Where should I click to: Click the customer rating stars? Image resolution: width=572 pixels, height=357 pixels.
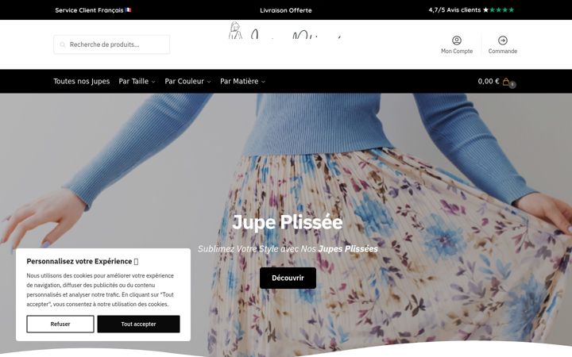click(498, 10)
